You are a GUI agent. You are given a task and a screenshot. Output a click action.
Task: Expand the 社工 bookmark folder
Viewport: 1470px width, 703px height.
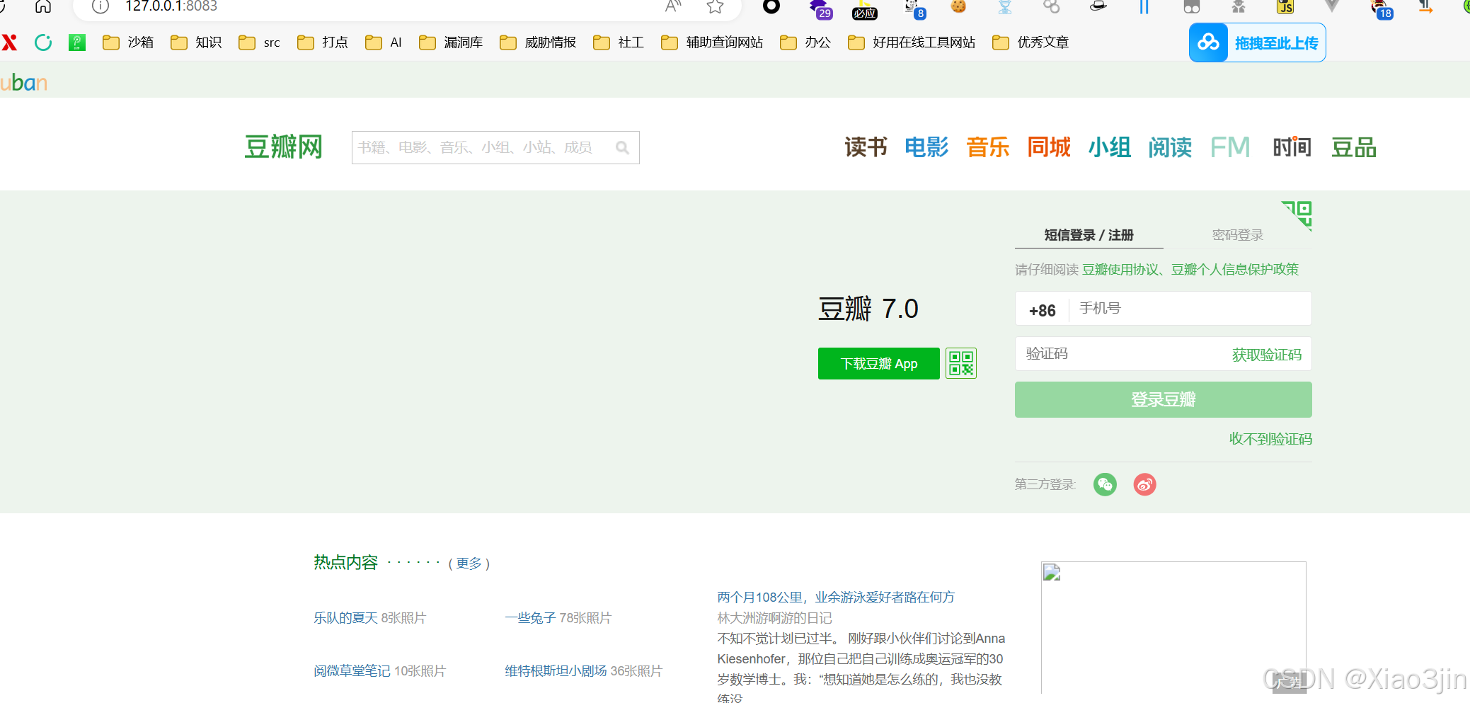pyautogui.click(x=619, y=42)
